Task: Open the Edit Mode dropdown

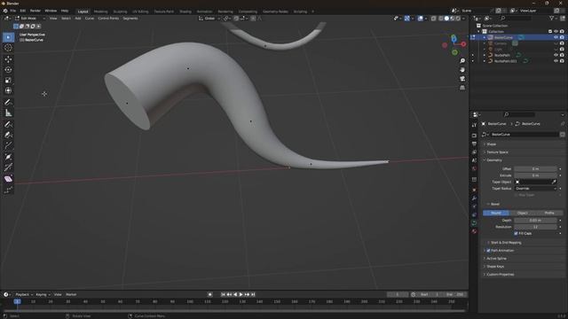Action: (29, 18)
